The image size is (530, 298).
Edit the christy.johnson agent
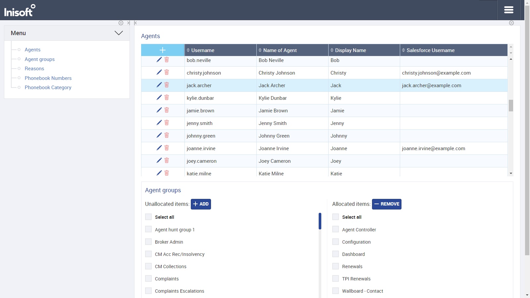tap(159, 72)
